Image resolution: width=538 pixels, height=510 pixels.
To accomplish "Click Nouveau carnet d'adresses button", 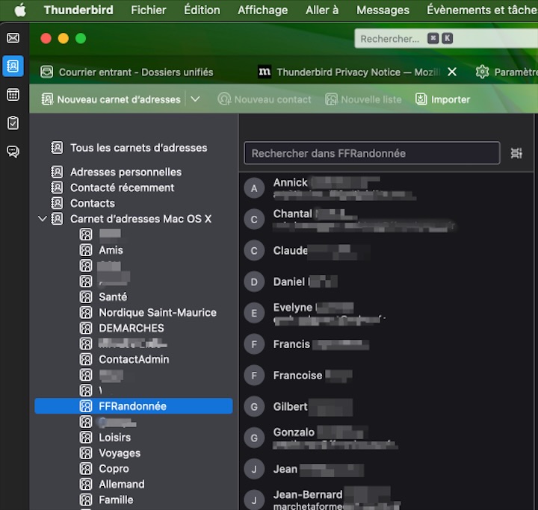I will click(111, 99).
